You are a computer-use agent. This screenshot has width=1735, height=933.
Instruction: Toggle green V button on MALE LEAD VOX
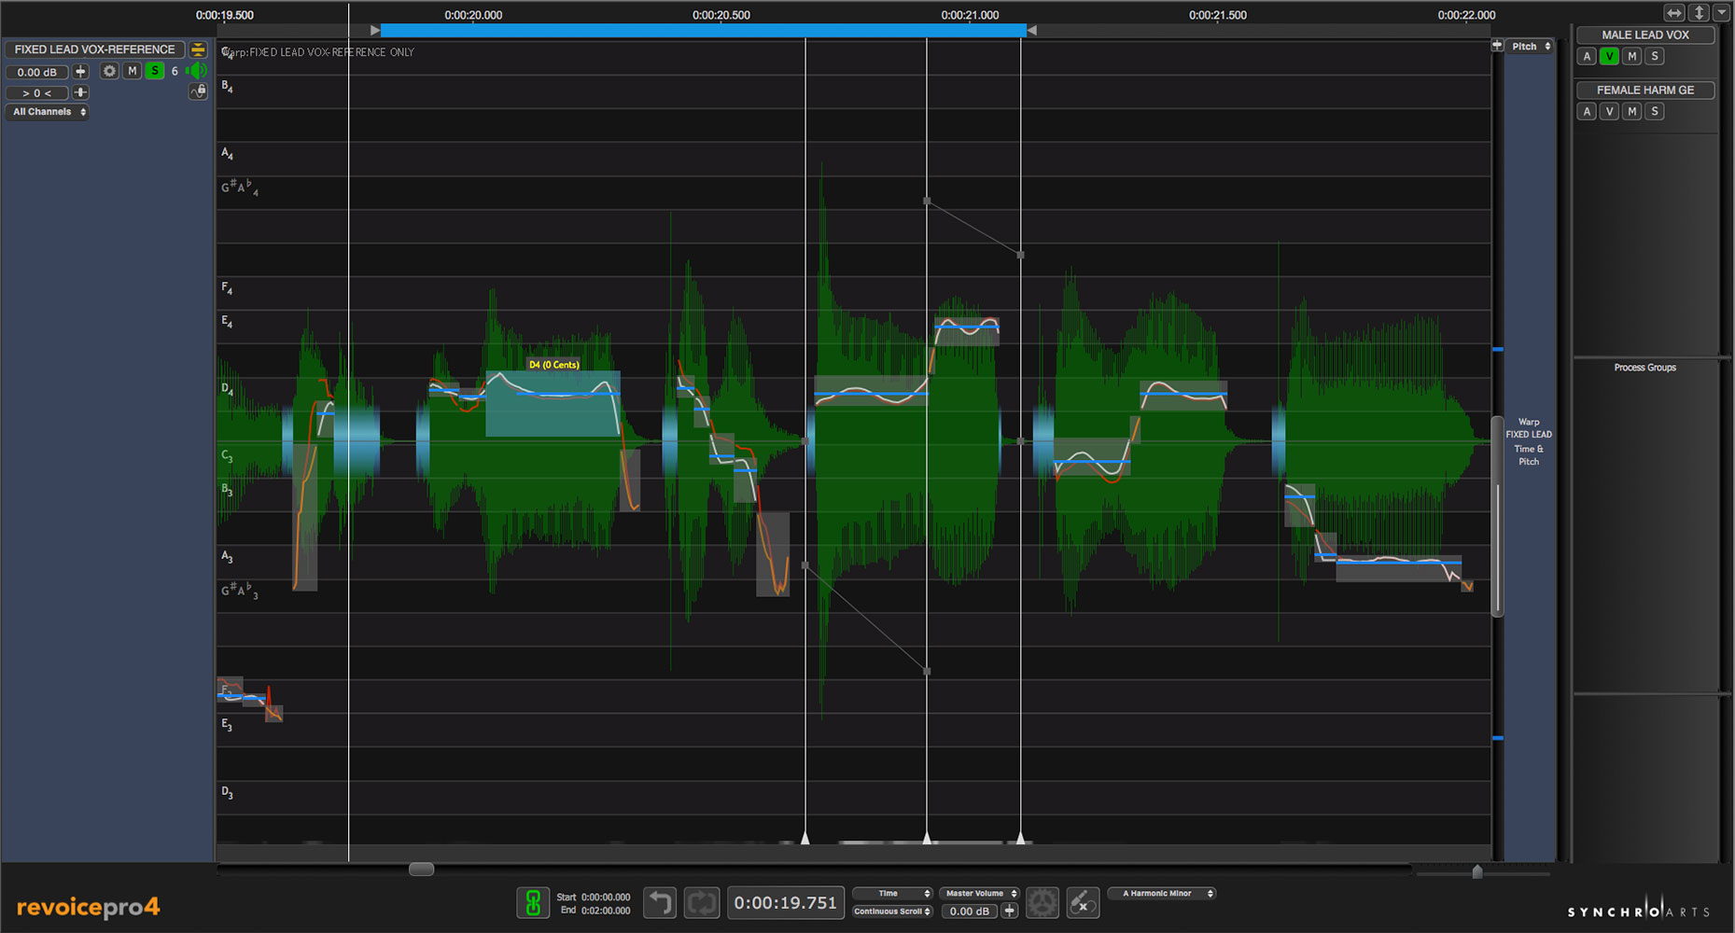coord(1609,56)
